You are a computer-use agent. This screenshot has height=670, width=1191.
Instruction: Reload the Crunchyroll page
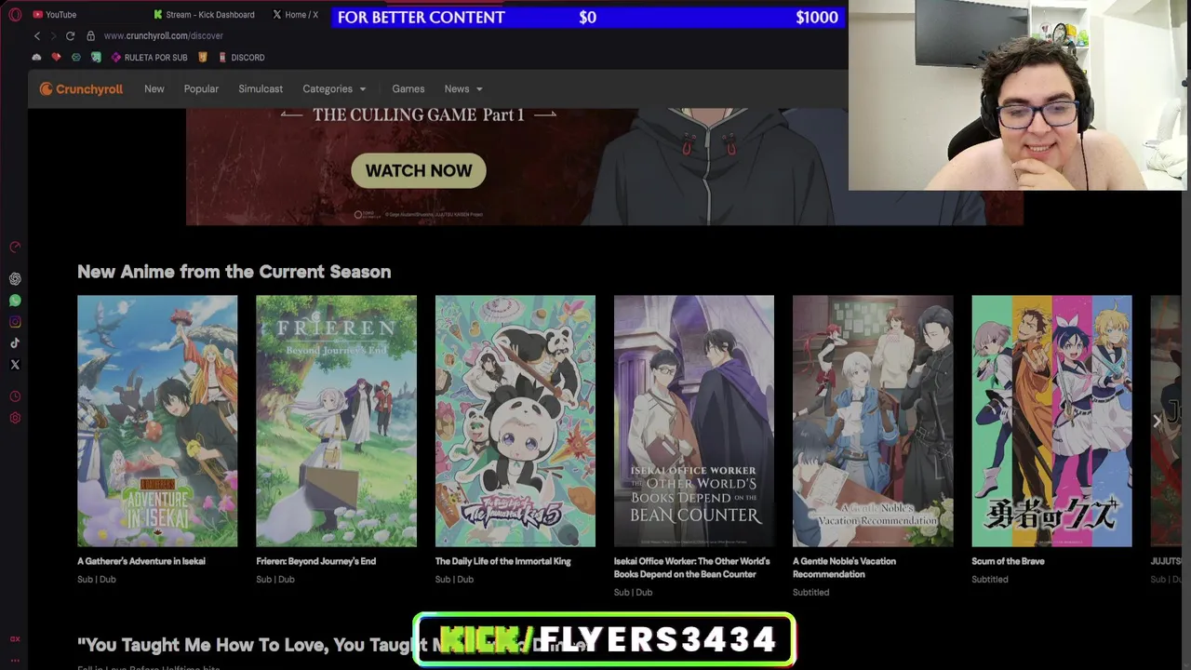pos(70,35)
